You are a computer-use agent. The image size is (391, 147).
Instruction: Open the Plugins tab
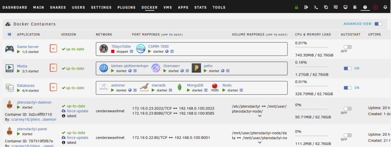[x=126, y=7]
